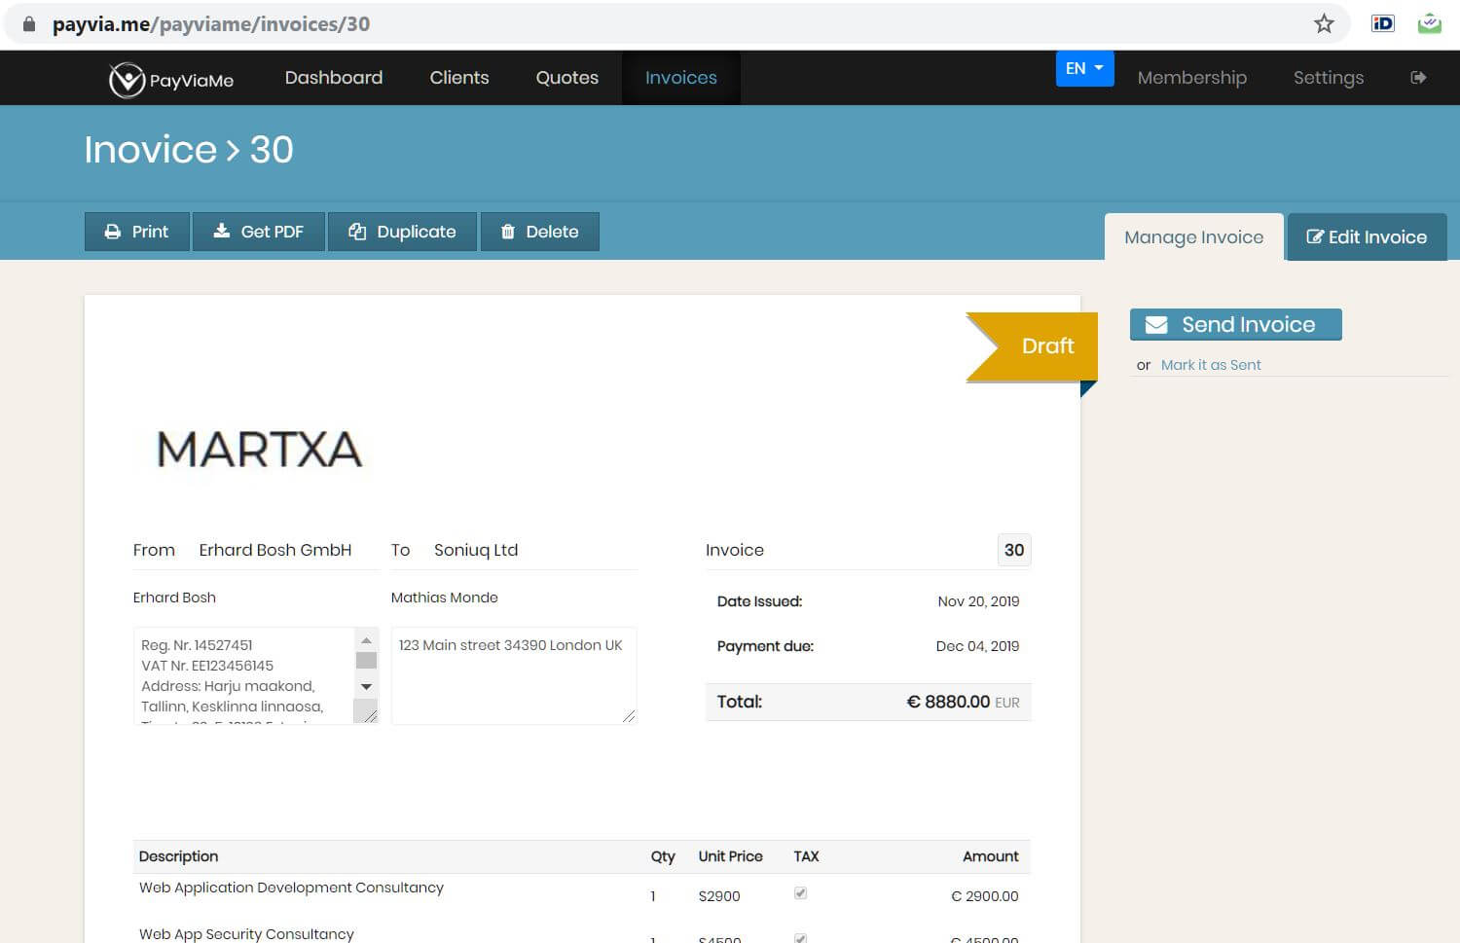Click the padlock site info icon
Image resolution: width=1460 pixels, height=943 pixels.
(x=29, y=24)
